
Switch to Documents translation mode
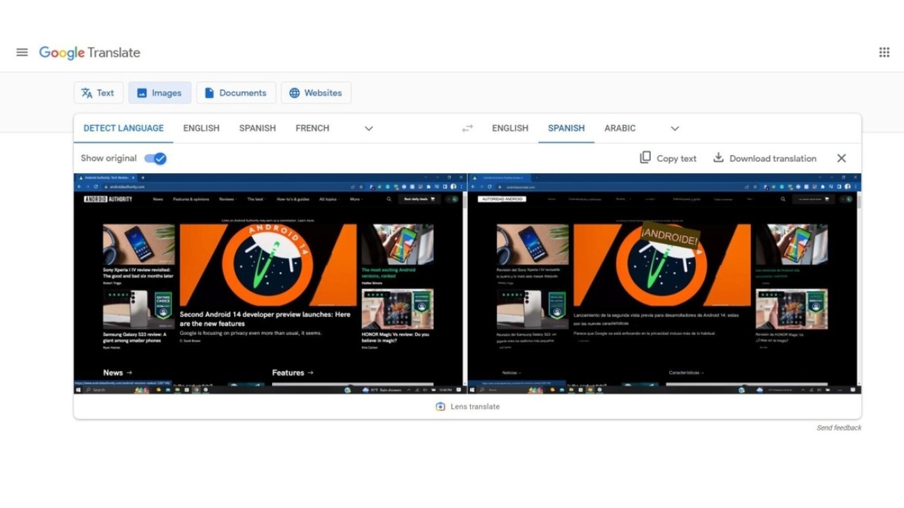(x=236, y=92)
